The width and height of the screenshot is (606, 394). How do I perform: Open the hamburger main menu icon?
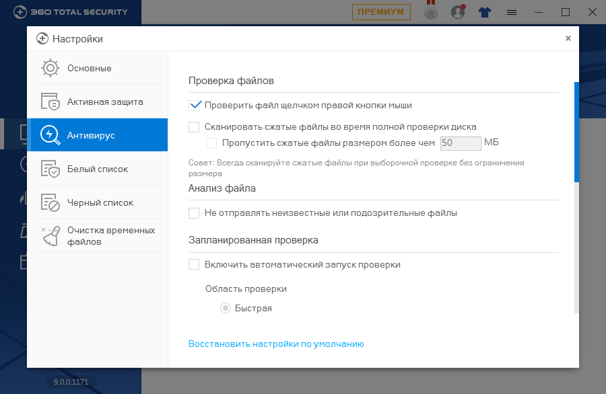click(x=512, y=13)
